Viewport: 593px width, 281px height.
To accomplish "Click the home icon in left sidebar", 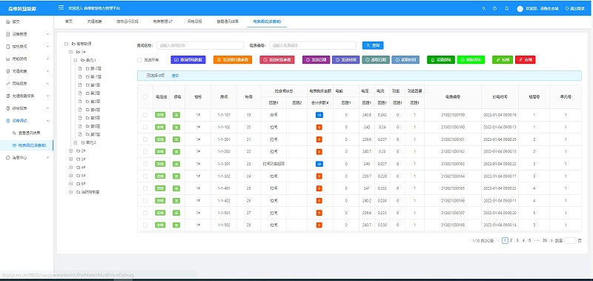I will tap(8, 22).
